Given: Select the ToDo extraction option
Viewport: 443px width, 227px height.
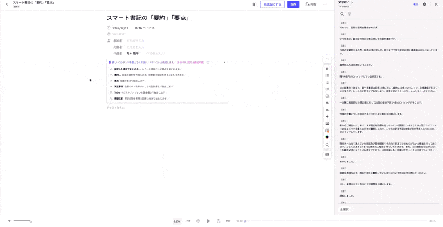Looking at the screenshot, I should click(117, 92).
